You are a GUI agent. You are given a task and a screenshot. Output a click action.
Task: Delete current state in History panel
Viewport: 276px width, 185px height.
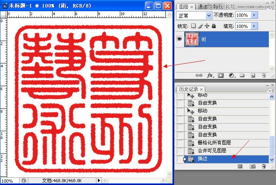pos(264,166)
